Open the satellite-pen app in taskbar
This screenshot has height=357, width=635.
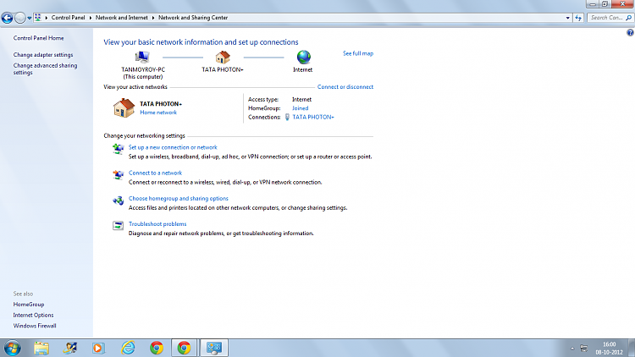point(69,348)
